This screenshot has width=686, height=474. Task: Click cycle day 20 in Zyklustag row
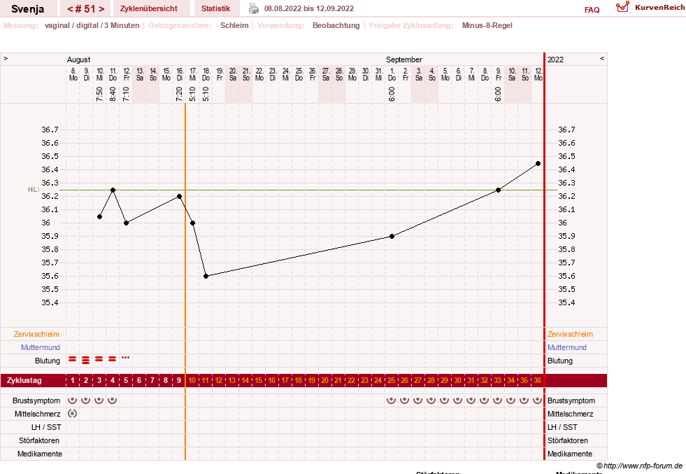(324, 380)
